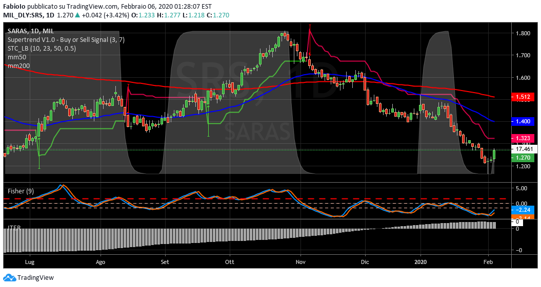Click the green 1.270 last price tag
This screenshot has width=541, height=287.
[524, 158]
